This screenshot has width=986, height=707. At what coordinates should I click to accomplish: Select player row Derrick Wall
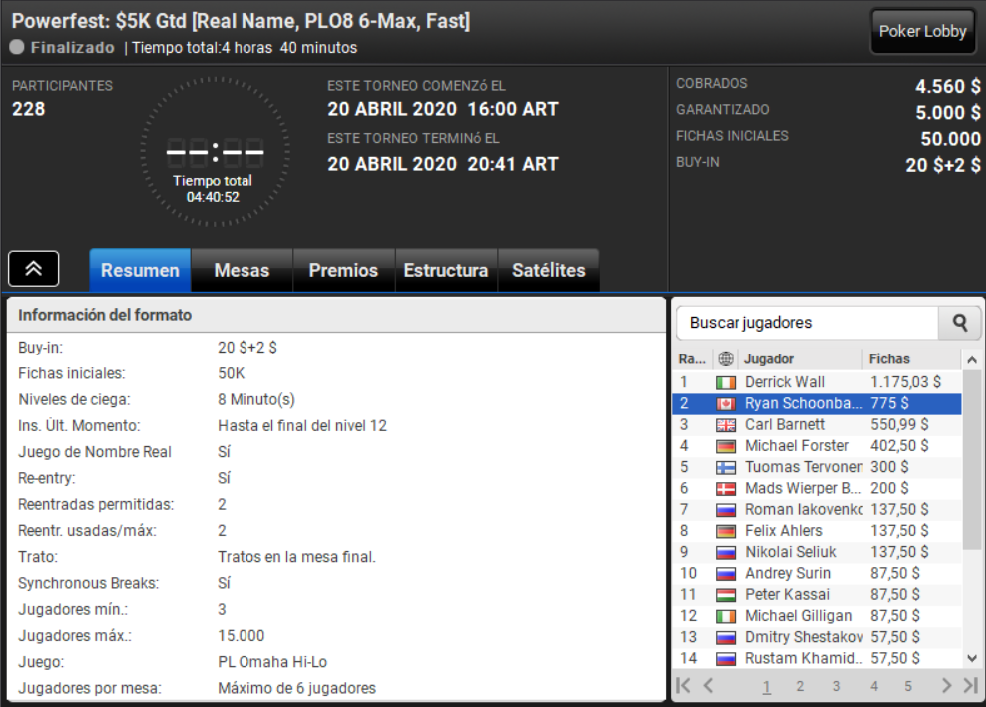point(817,382)
